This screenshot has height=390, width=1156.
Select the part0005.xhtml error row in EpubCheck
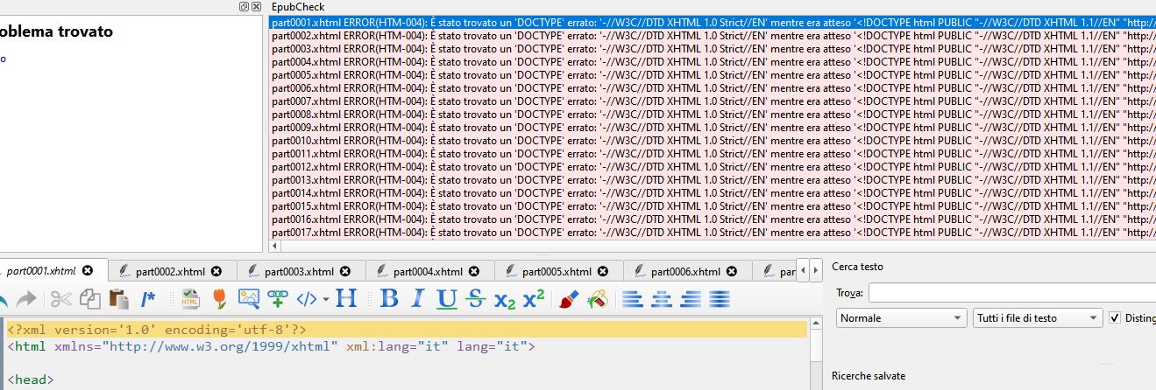click(x=712, y=75)
